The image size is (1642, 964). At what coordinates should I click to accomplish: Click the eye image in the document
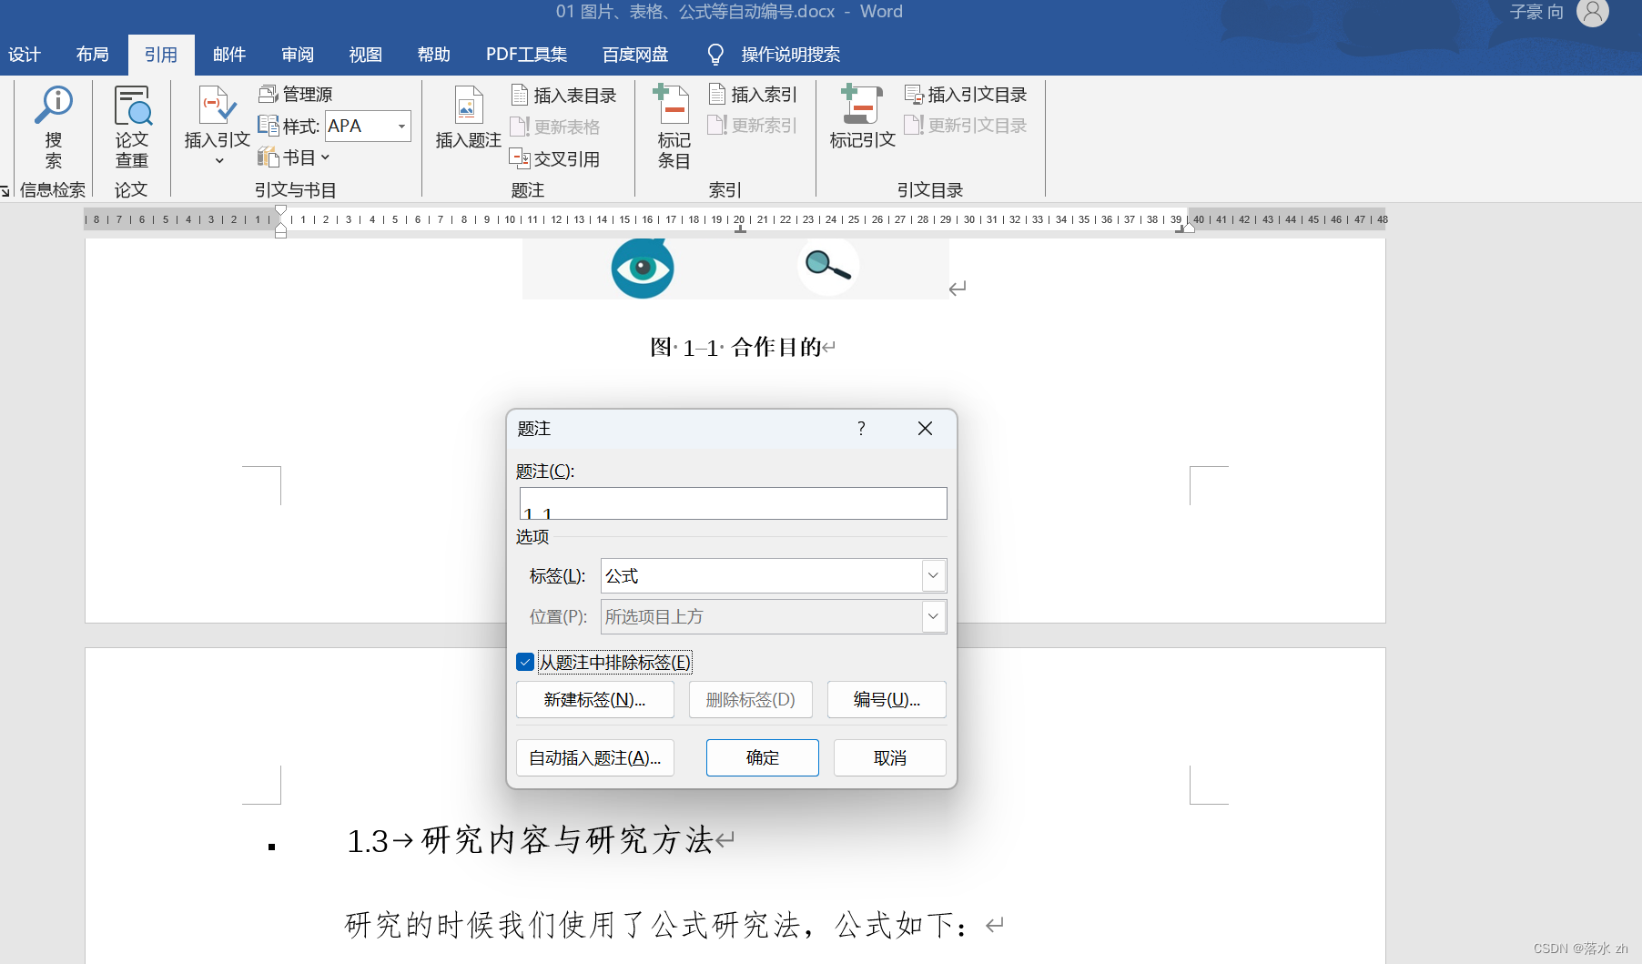point(643,269)
